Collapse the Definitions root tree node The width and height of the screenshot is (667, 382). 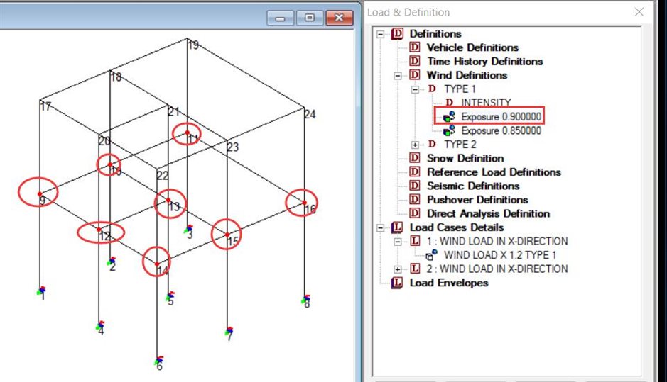pyautogui.click(x=381, y=34)
